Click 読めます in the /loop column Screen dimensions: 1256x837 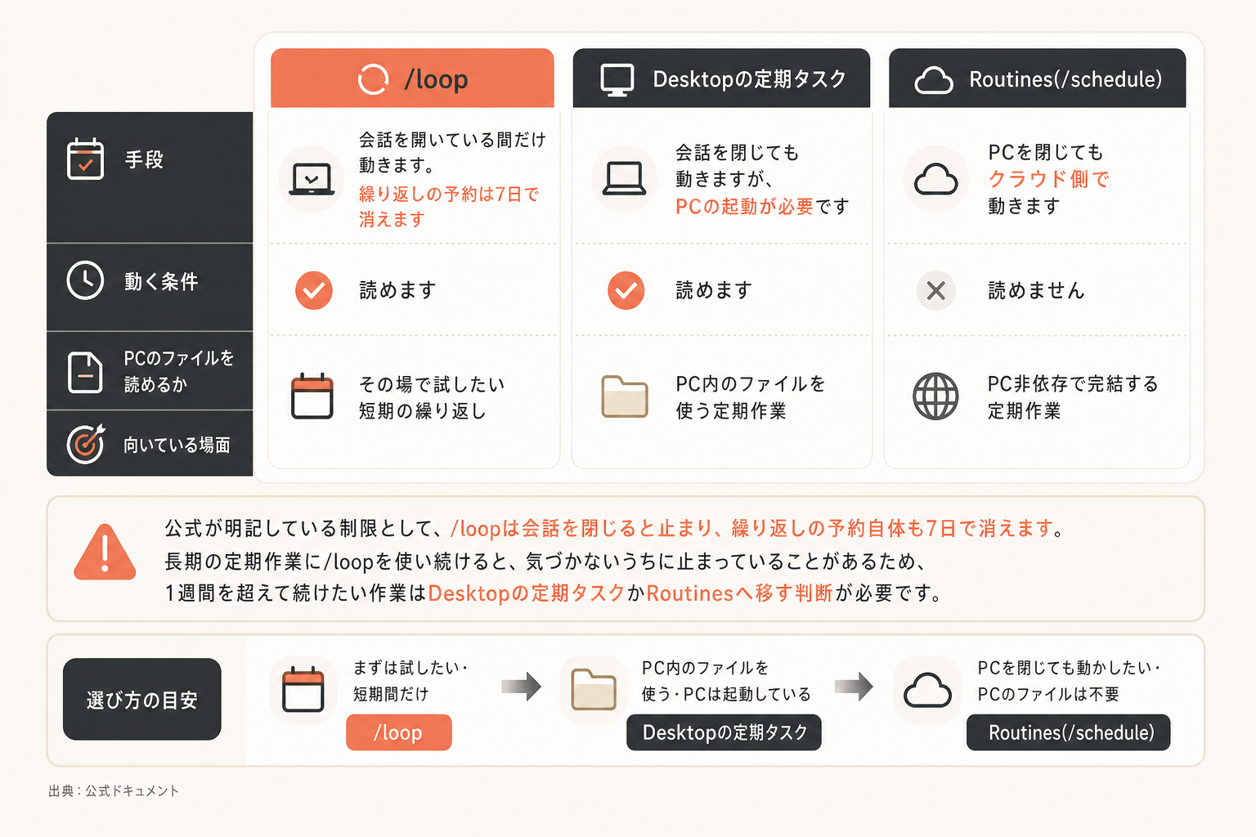pos(397,290)
